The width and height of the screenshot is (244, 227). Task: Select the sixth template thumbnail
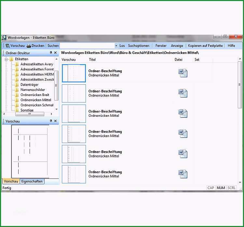click(x=74, y=174)
